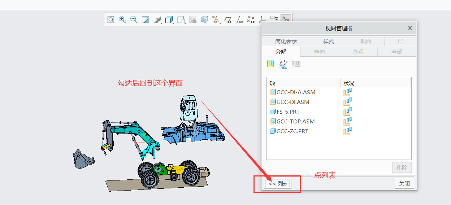Select GCC-DI.ASM in the list
The height and width of the screenshot is (205, 451).
click(x=290, y=102)
